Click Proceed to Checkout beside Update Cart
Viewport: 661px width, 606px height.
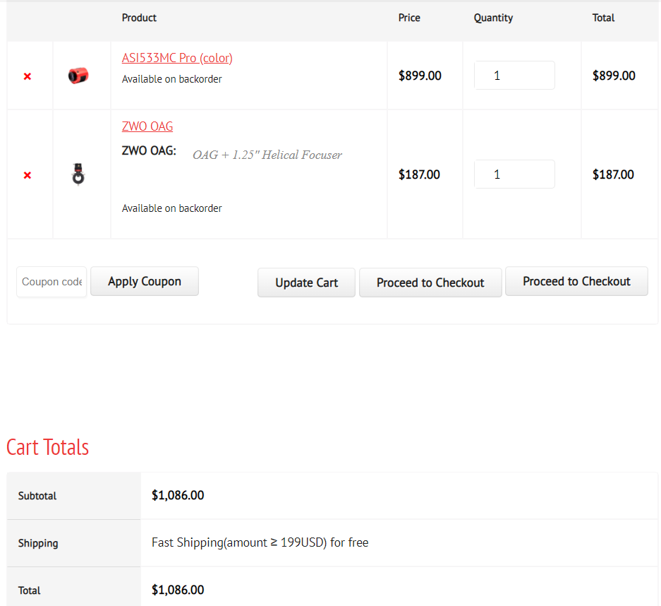[x=430, y=283]
